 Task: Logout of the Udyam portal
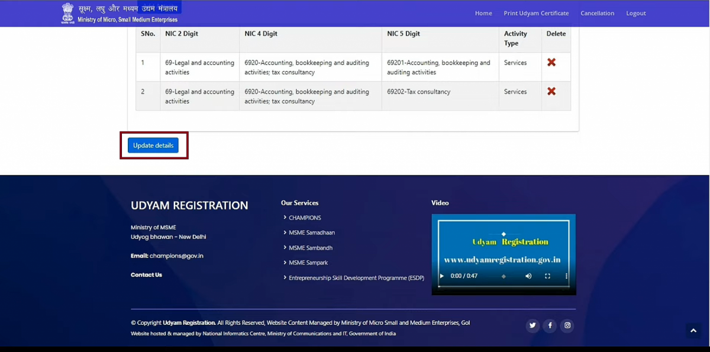coord(635,13)
